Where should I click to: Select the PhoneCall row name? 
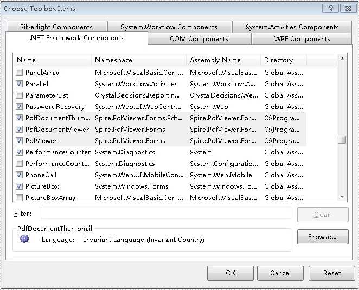[x=41, y=175]
